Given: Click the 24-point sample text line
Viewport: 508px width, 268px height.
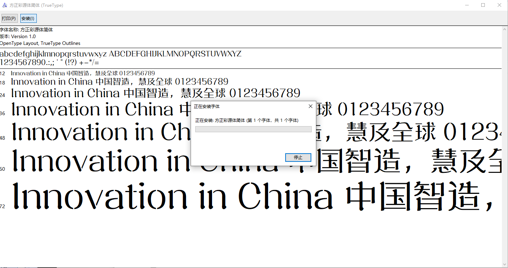Looking at the screenshot, I should 156,93.
